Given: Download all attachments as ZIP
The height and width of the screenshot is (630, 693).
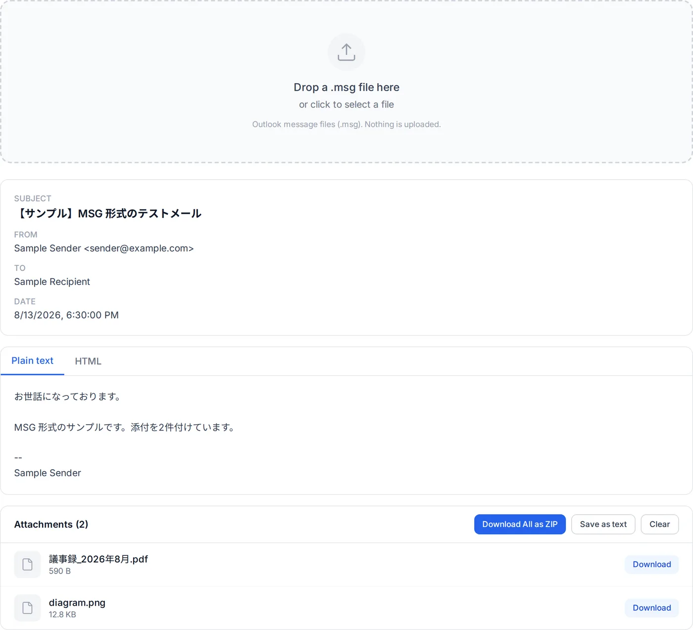Looking at the screenshot, I should click(x=520, y=524).
